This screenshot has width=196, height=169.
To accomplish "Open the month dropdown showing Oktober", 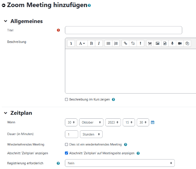I will 91,122.
